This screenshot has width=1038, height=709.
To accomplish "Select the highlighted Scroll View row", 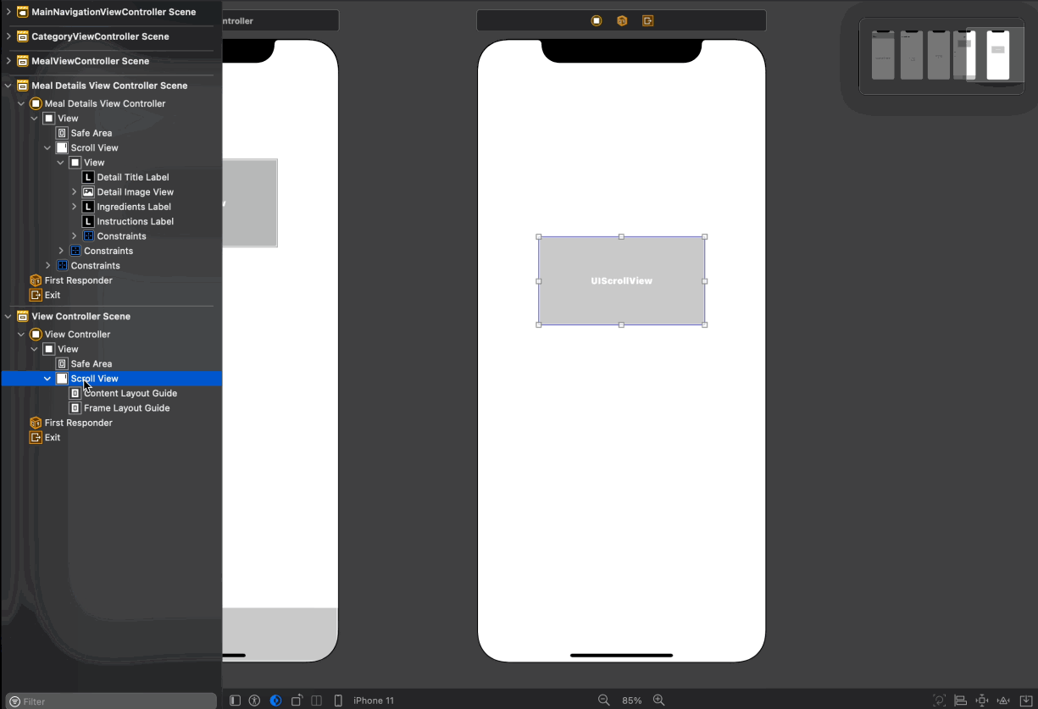I will click(x=111, y=379).
